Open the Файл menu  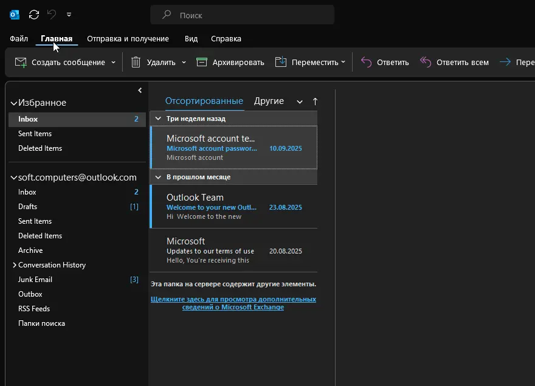point(19,38)
